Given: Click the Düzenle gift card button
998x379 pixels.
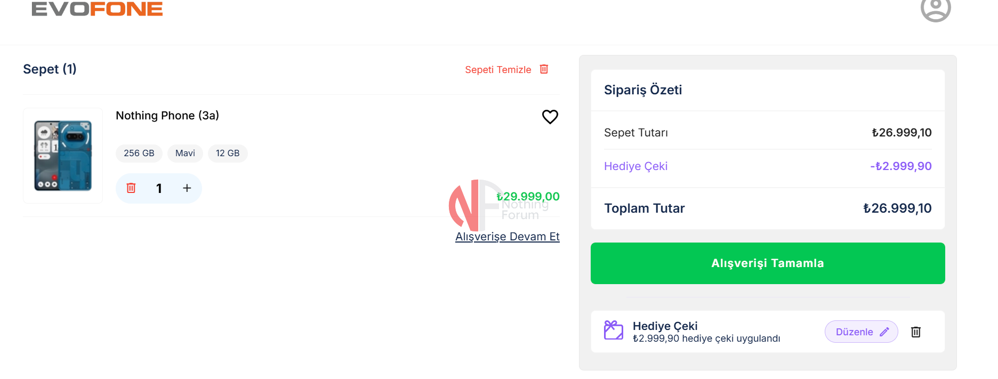Looking at the screenshot, I should point(855,332).
